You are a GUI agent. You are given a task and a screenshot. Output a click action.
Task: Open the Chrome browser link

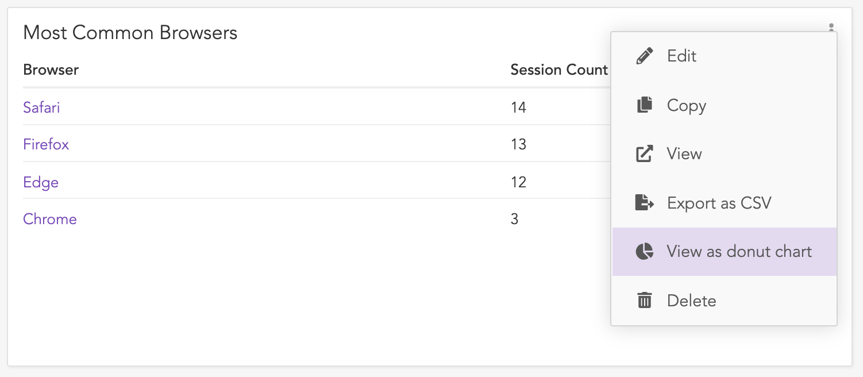pos(50,219)
